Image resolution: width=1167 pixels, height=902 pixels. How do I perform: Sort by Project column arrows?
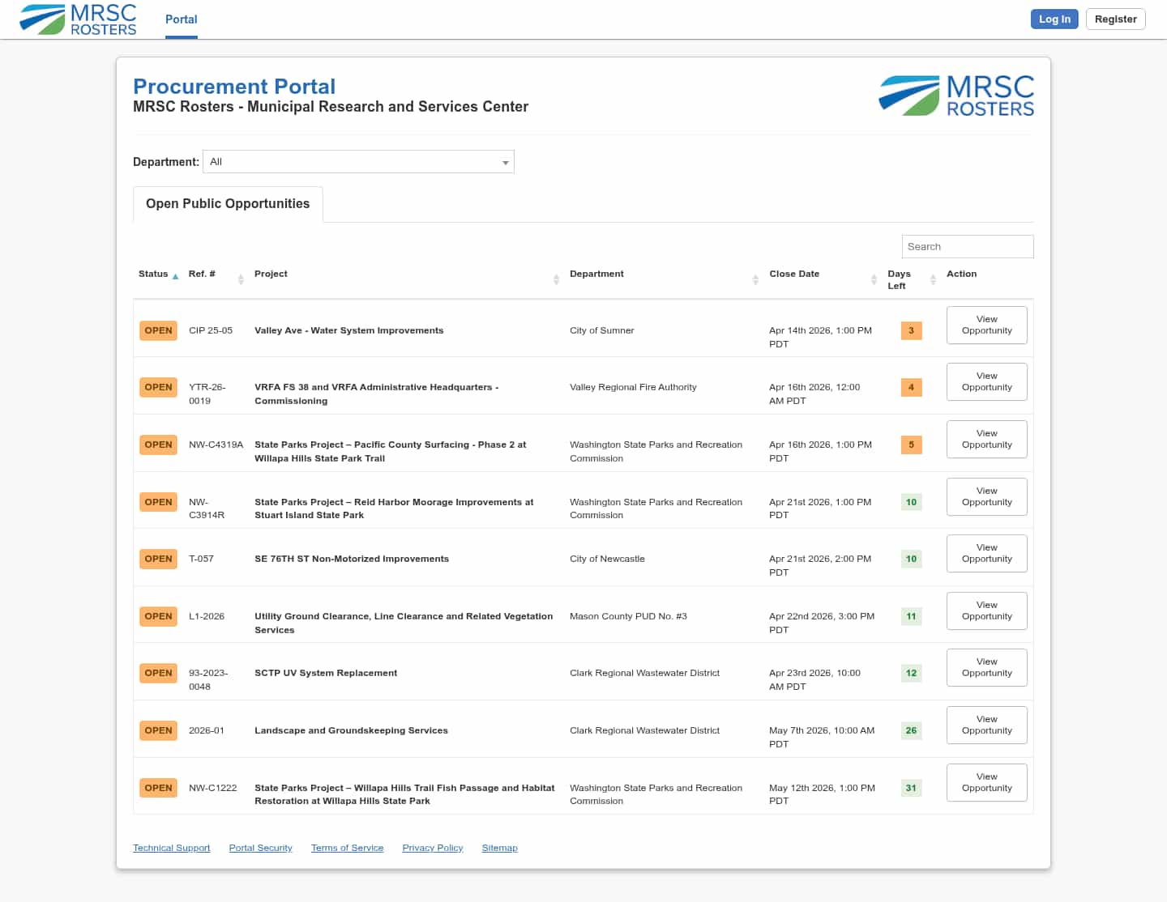pos(556,279)
